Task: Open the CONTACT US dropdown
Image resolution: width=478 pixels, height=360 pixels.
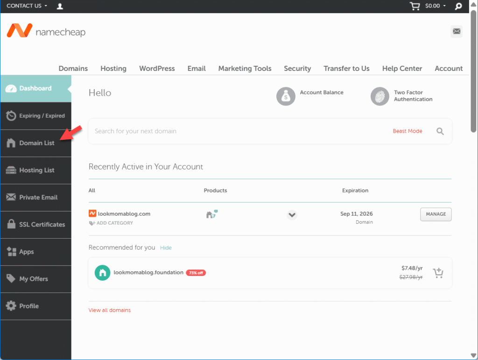Action: point(27,6)
